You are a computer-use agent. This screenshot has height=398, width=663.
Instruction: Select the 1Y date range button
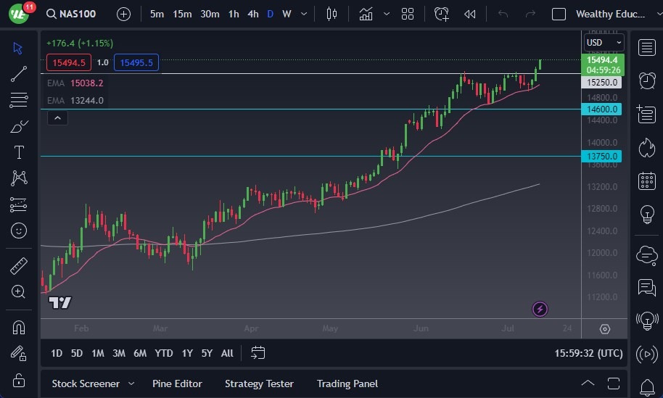click(187, 353)
